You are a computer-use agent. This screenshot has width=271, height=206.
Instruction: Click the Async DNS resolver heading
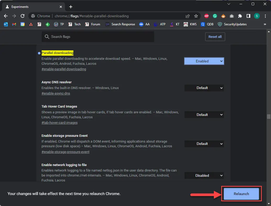pos(57,82)
